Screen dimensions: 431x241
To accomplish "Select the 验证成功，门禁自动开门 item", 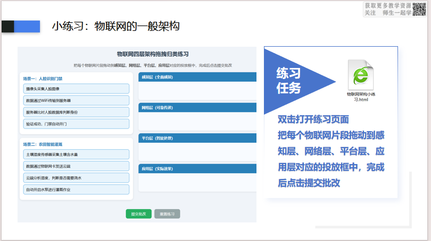I will point(76,124).
